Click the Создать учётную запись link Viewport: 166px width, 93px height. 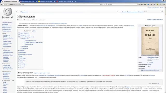click(x=154, y=8)
